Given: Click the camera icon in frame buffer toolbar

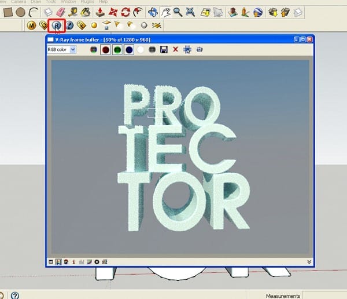Looking at the screenshot, I should coord(199,49).
